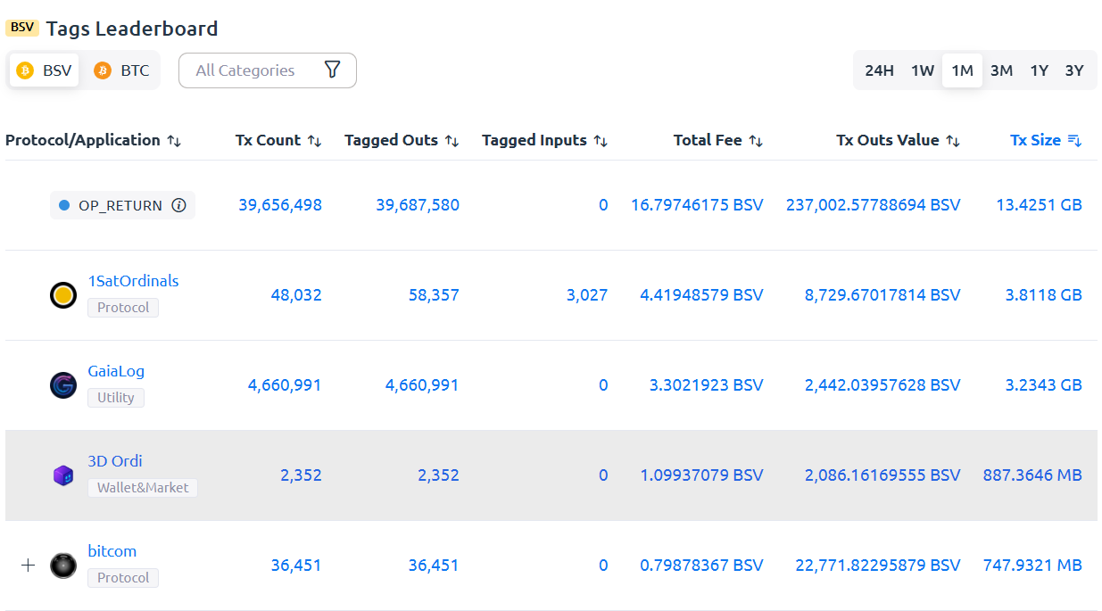Open the All Categories filter dropdown
1102x611 pixels.
tap(268, 70)
